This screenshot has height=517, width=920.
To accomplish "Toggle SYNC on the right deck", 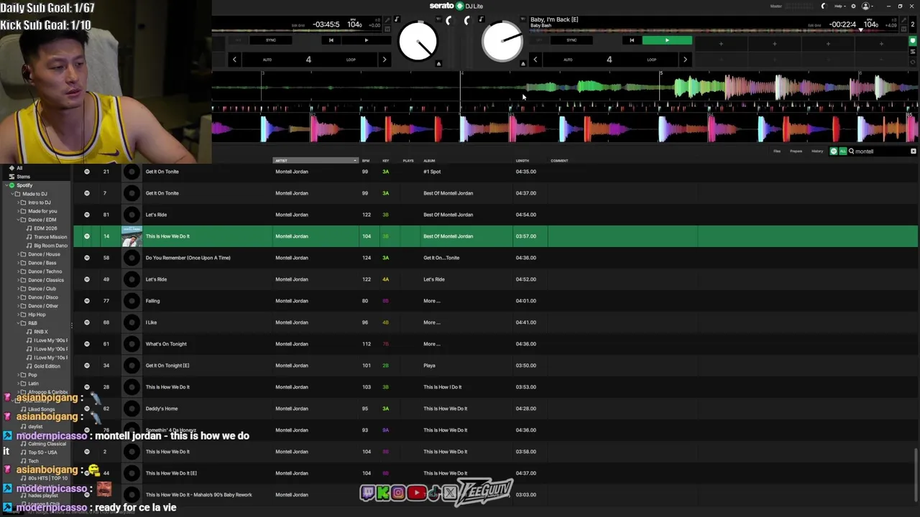I will coord(571,40).
